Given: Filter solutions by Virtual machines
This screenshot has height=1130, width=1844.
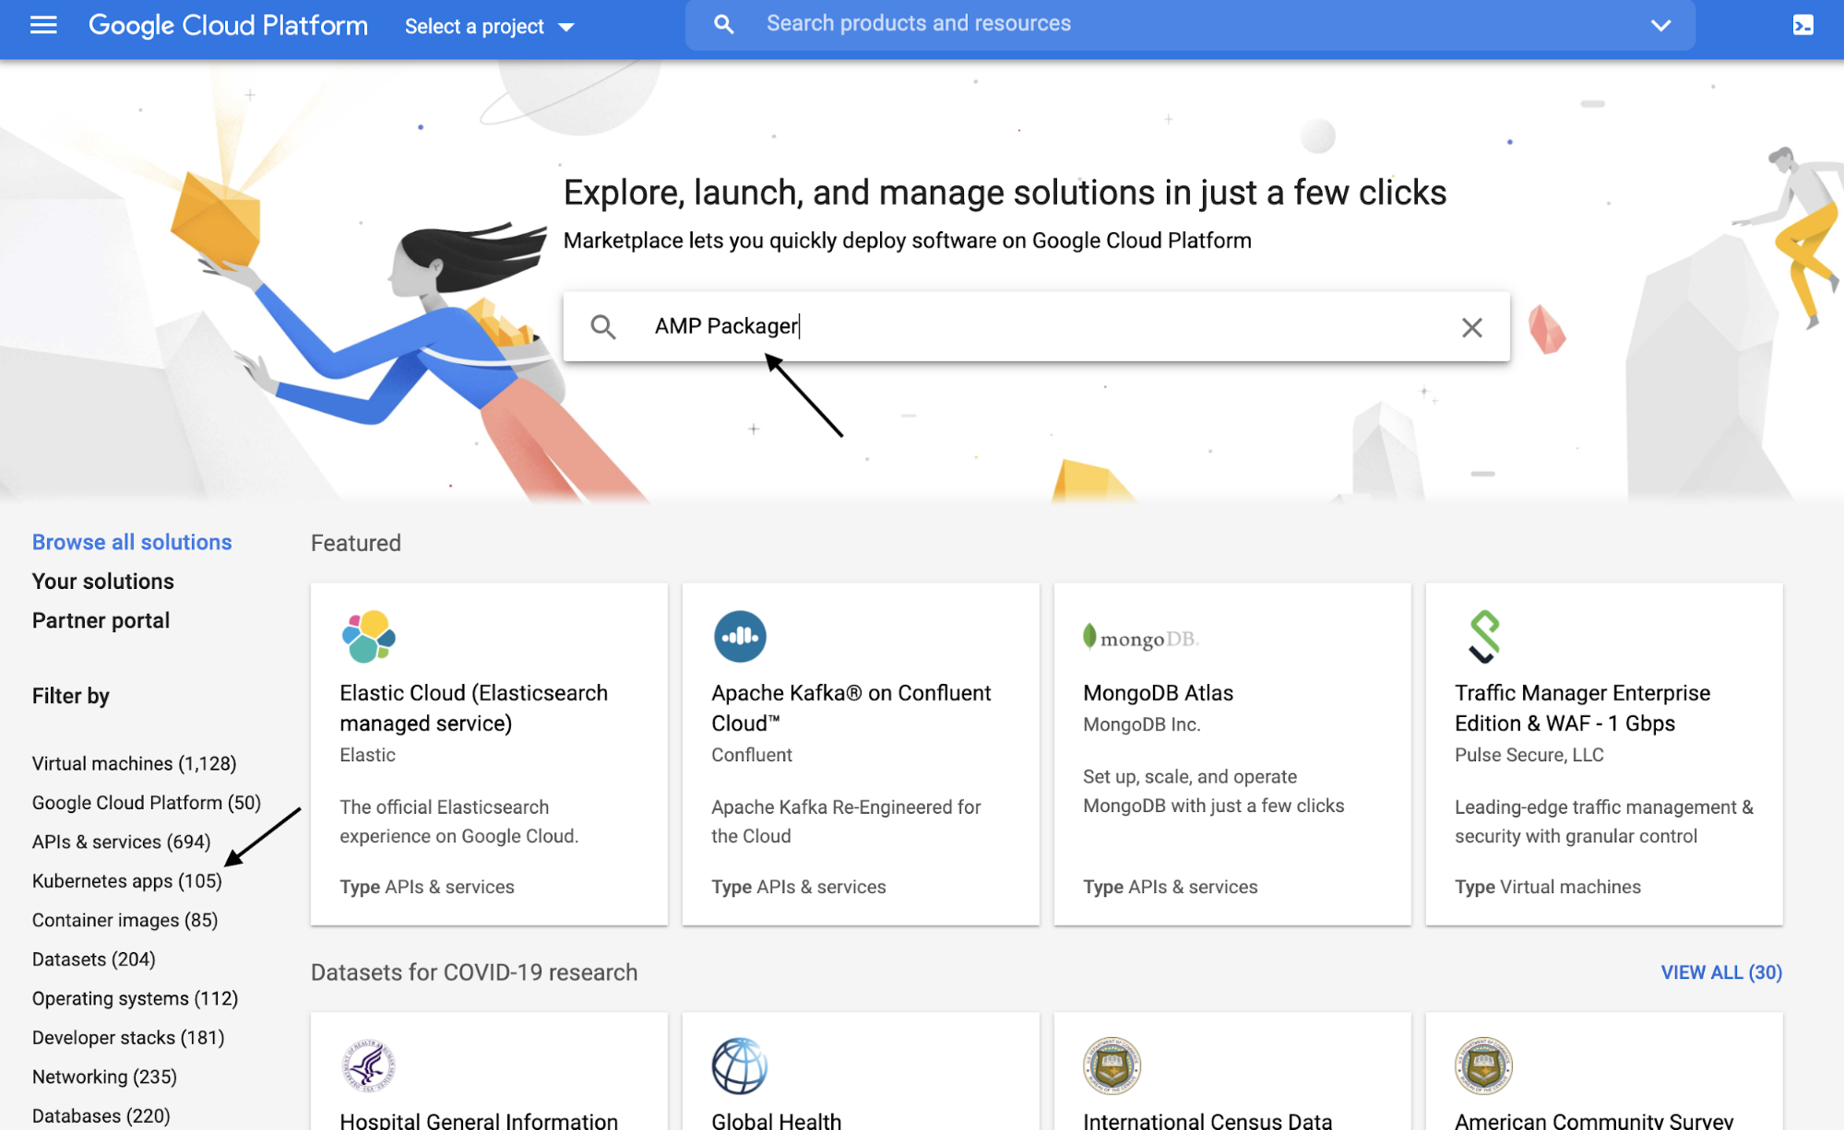Looking at the screenshot, I should (x=133, y=763).
